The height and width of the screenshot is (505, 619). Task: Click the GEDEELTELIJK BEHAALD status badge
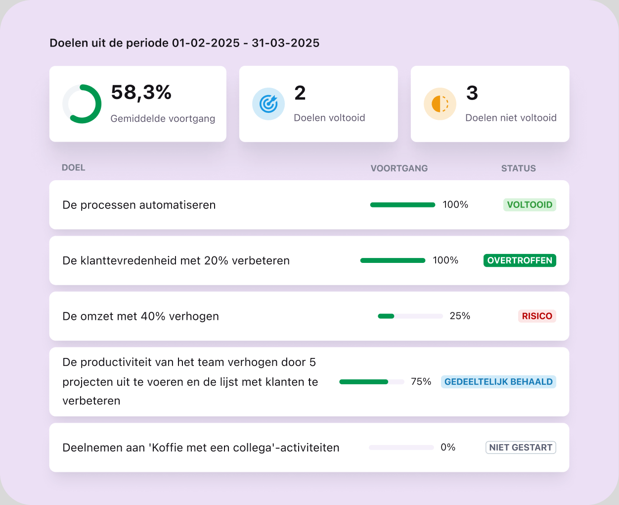pos(498,381)
